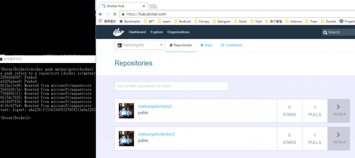Open the iMacros bookmark folder
The width and height of the screenshot is (355, 158).
pyautogui.click(x=294, y=21)
